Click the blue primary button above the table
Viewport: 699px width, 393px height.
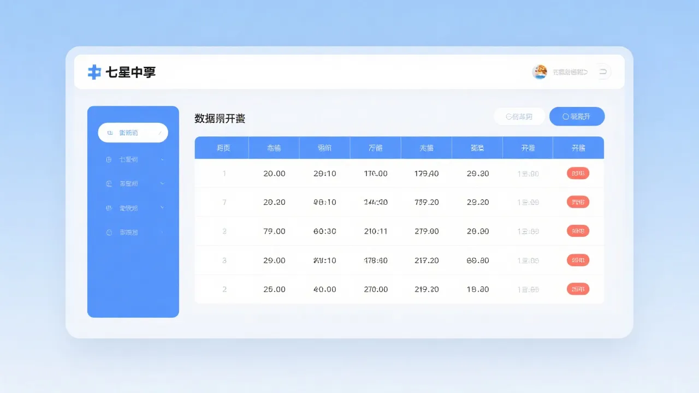577,116
